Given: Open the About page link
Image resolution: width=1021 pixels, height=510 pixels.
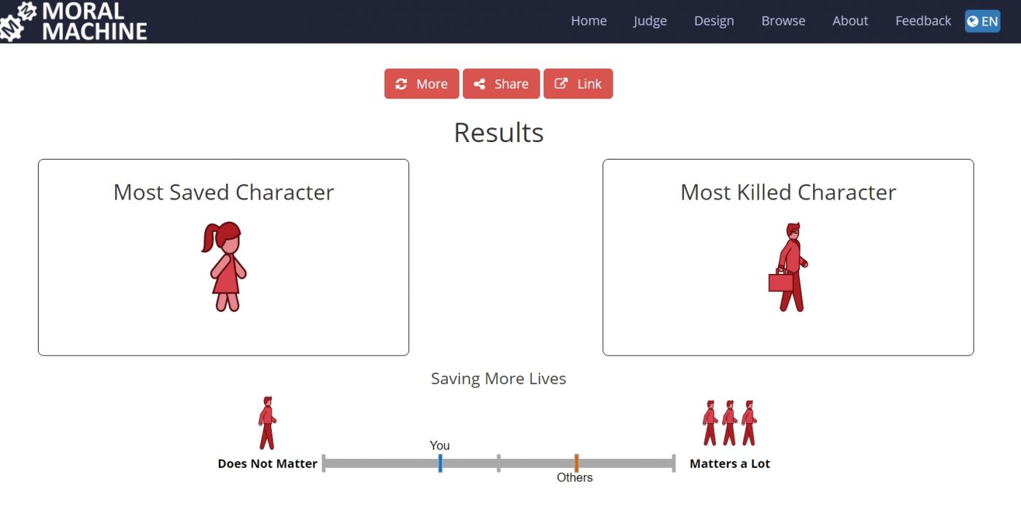Looking at the screenshot, I should 850,21.
